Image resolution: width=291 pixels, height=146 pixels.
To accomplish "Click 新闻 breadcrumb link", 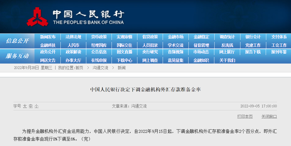I will [121, 68].
